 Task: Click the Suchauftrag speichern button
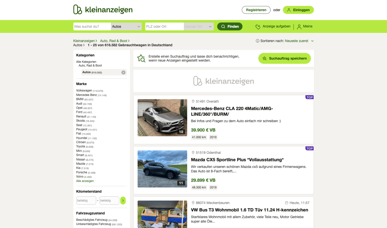[x=284, y=58]
